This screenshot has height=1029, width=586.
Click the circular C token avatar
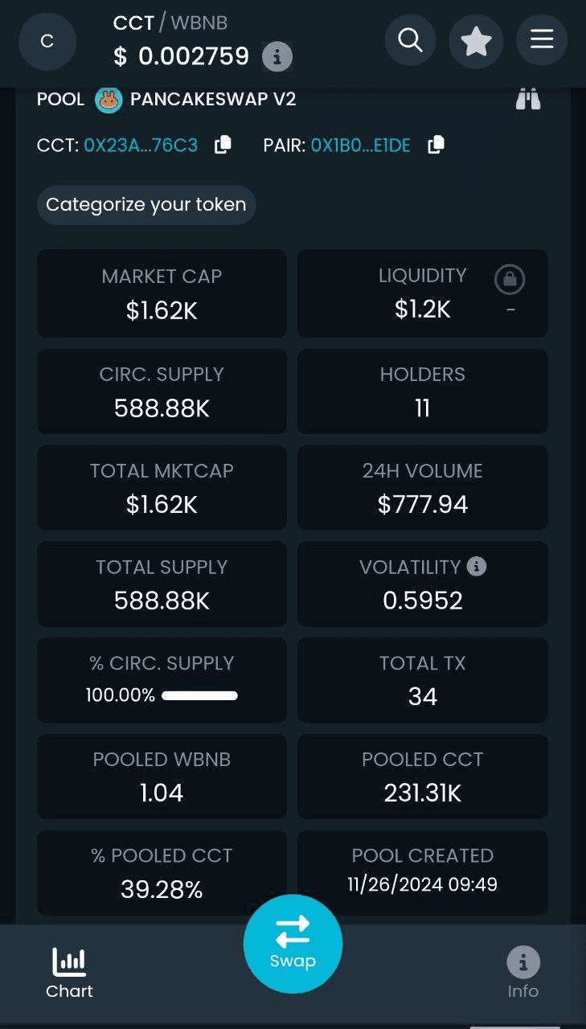point(47,41)
